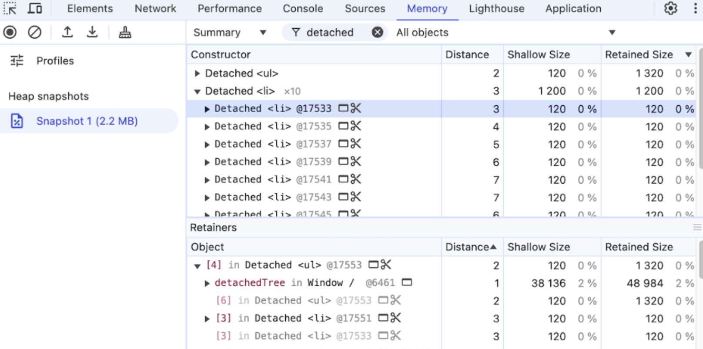The width and height of the screenshot is (703, 349).
Task: Click scissors icon on Detached li @17535
Action: click(356, 126)
